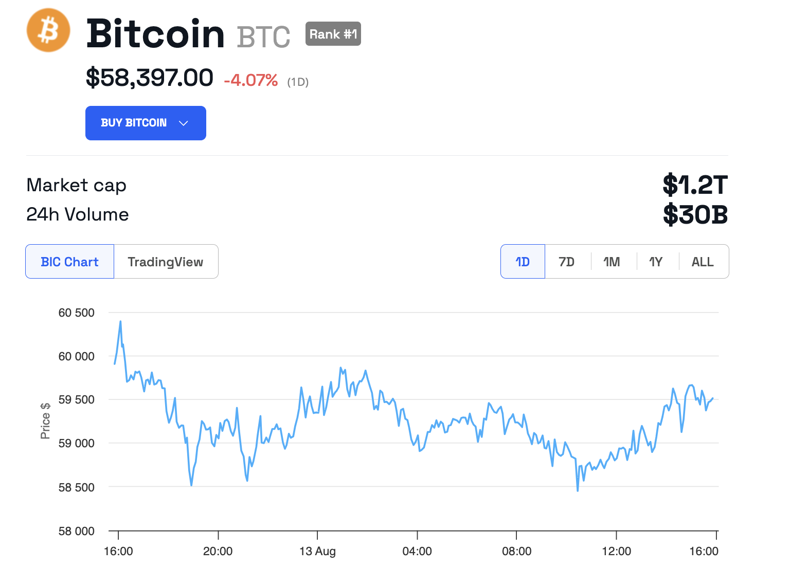Click the orange Bitcoin logo icon

[48, 30]
